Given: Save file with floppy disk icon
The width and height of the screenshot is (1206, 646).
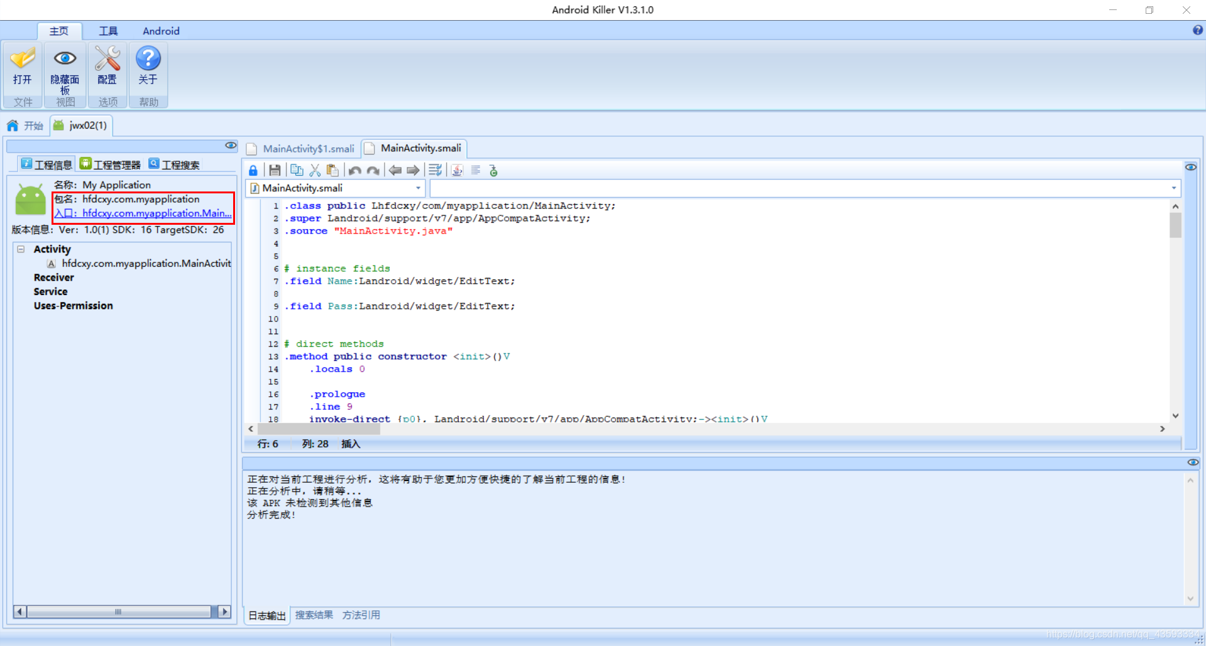Looking at the screenshot, I should click(x=275, y=170).
